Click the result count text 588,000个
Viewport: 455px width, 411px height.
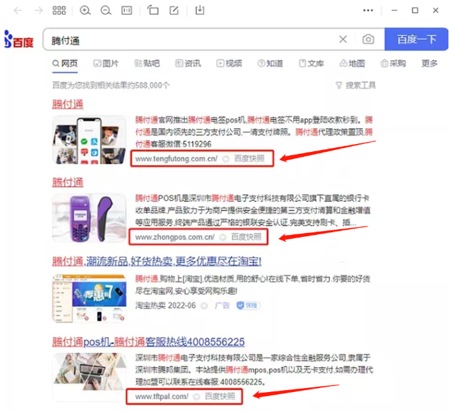pyautogui.click(x=111, y=86)
